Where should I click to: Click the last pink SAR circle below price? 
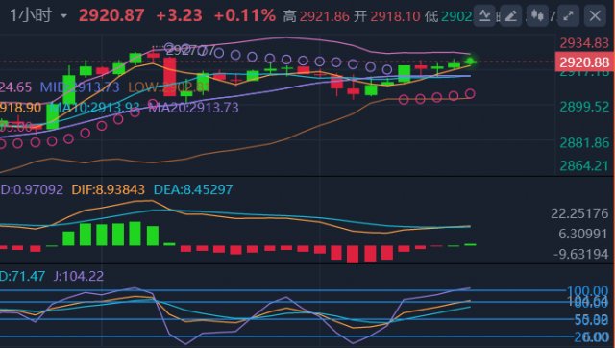click(x=470, y=94)
